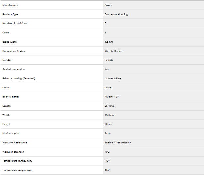Click the Code row label
The width and height of the screenshot is (204, 175).
pos(6,33)
